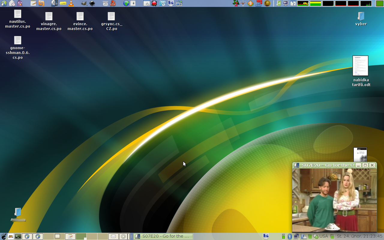Change the USA keyboard layout indicator
Viewport: 384px width, 240px height.
point(324,236)
